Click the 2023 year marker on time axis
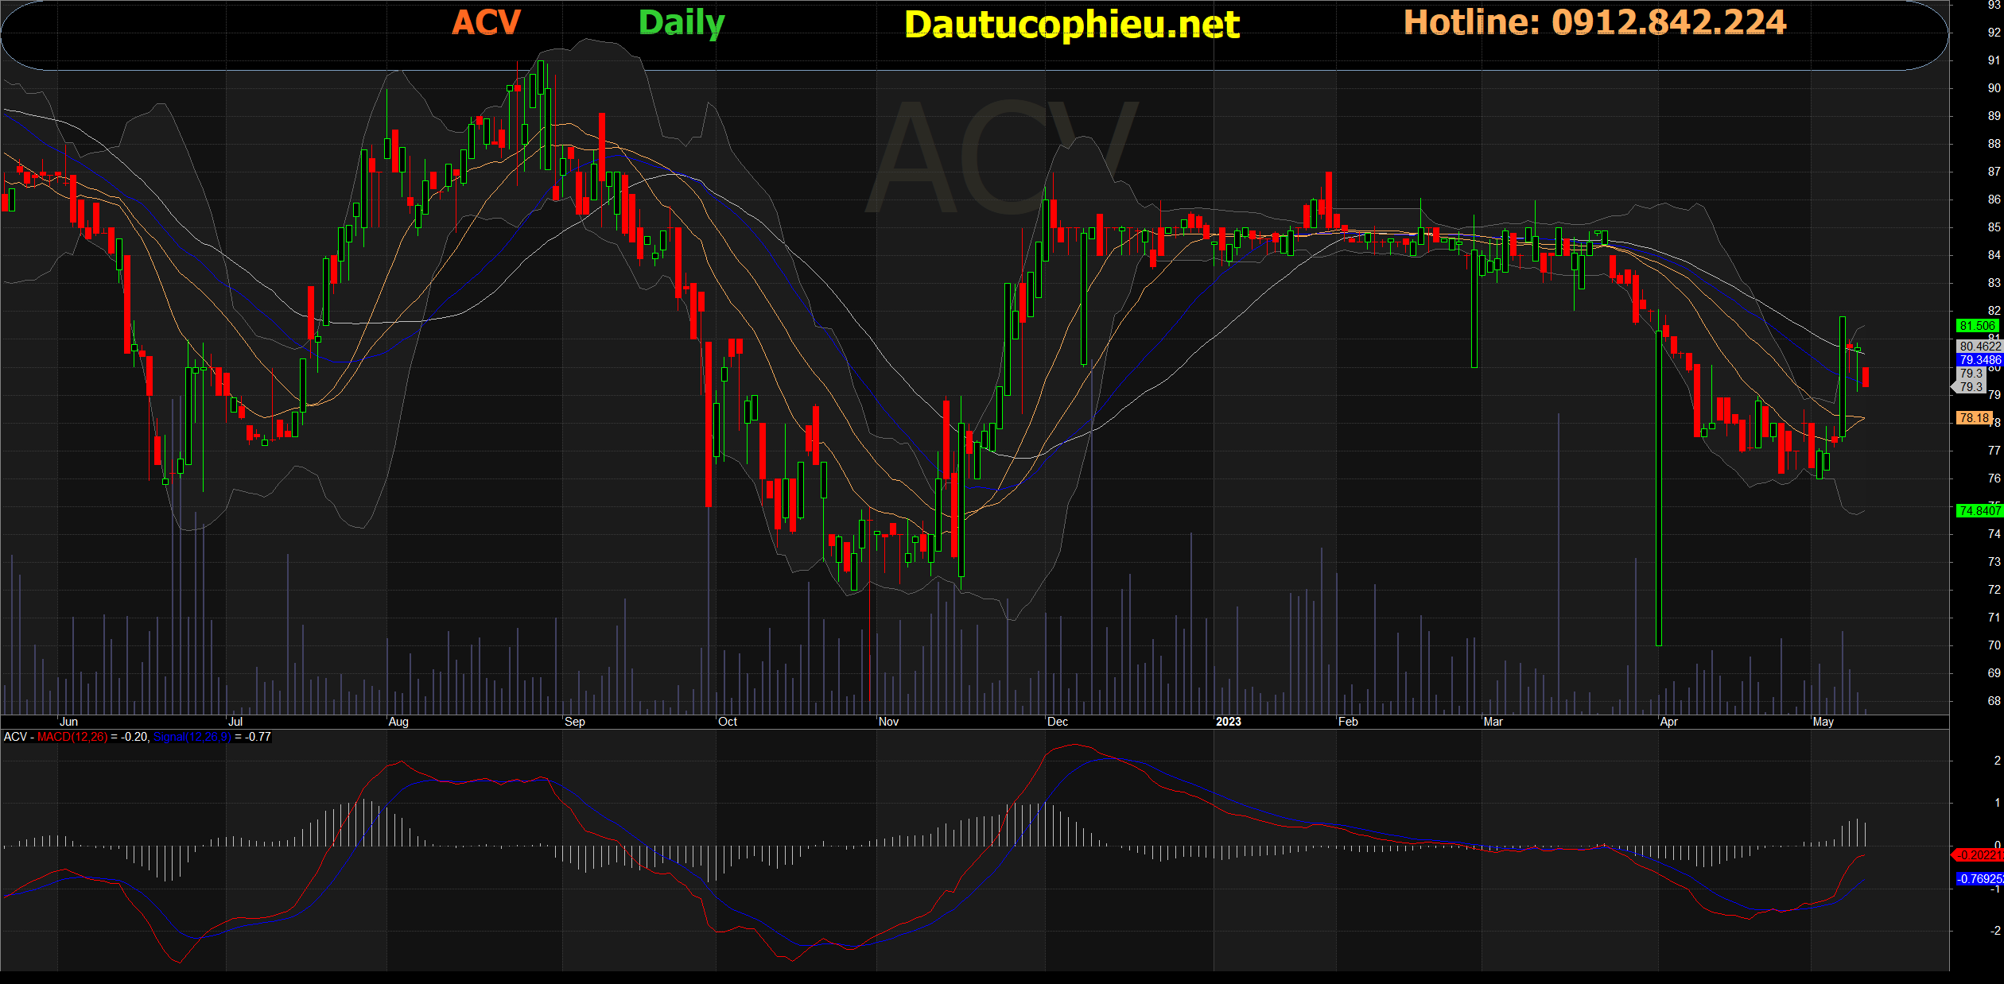 click(1228, 722)
